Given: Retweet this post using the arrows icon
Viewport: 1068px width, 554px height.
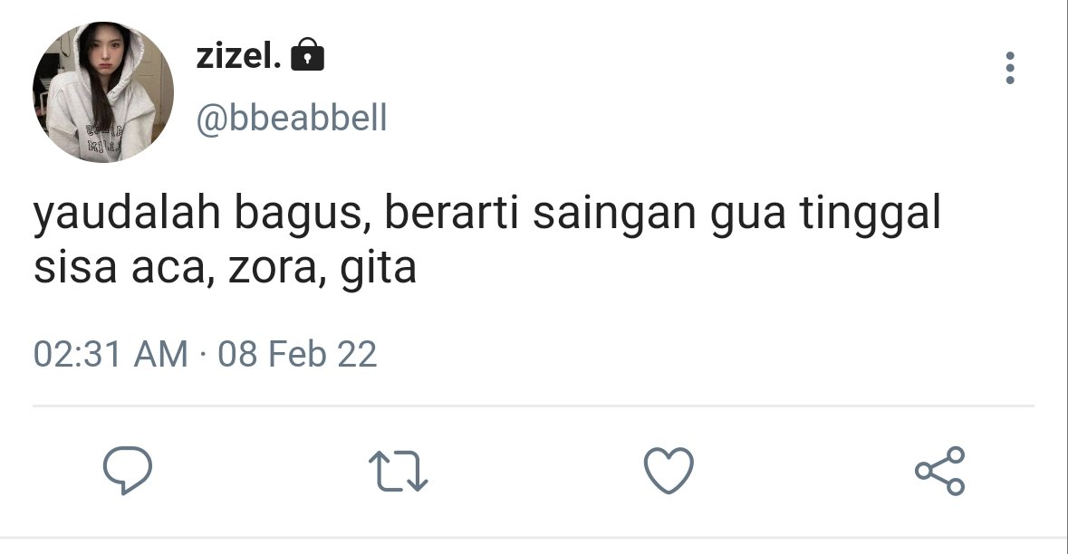Looking at the screenshot, I should pos(398,471).
